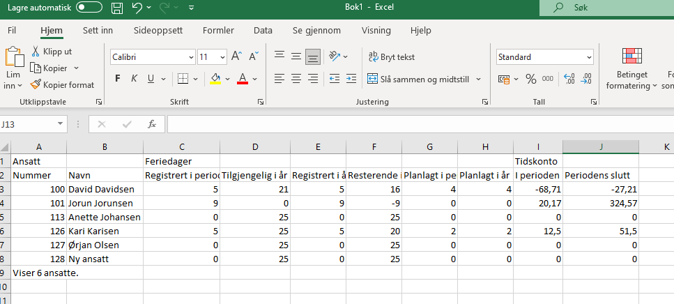The width and height of the screenshot is (674, 304).
Task: Expand undo history dropdown arrow
Action: tap(148, 7)
